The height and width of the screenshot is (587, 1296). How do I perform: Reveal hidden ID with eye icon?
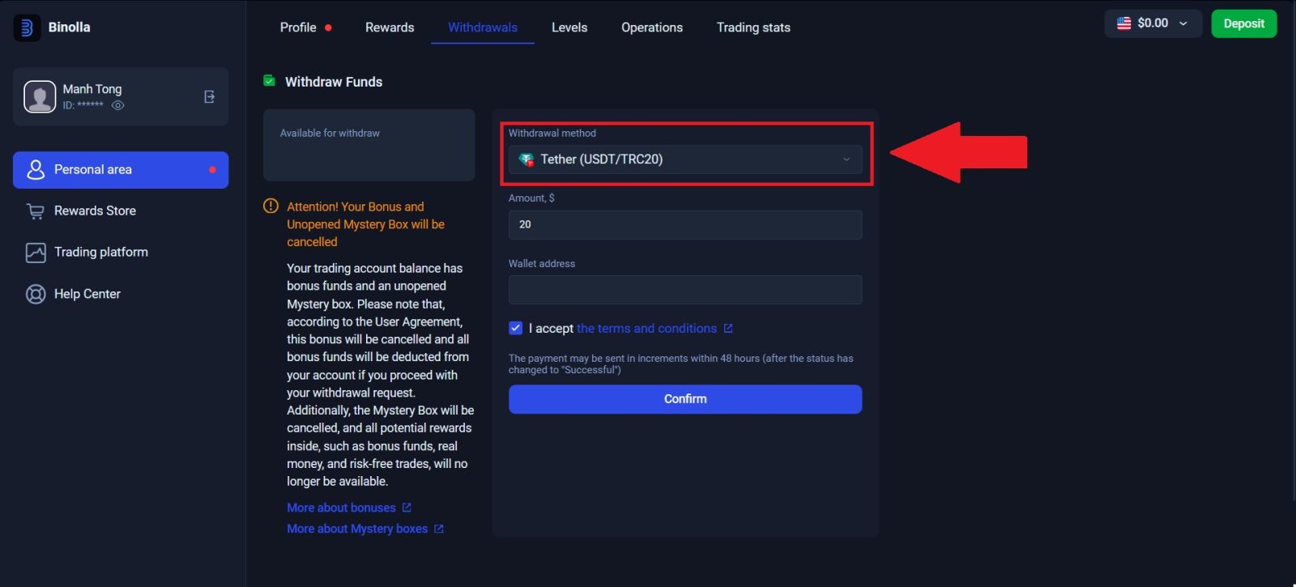pyautogui.click(x=117, y=106)
